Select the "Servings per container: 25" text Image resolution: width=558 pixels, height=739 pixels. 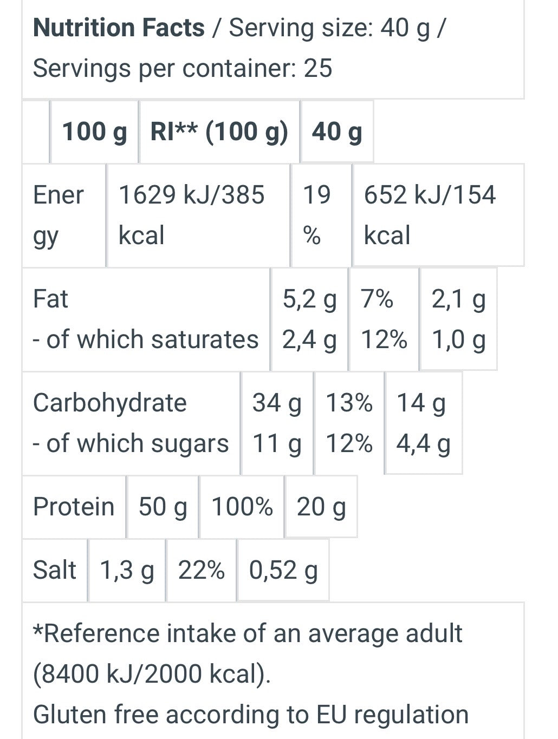tap(182, 69)
